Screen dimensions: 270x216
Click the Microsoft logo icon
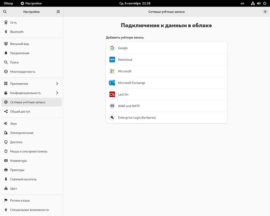pos(112,71)
